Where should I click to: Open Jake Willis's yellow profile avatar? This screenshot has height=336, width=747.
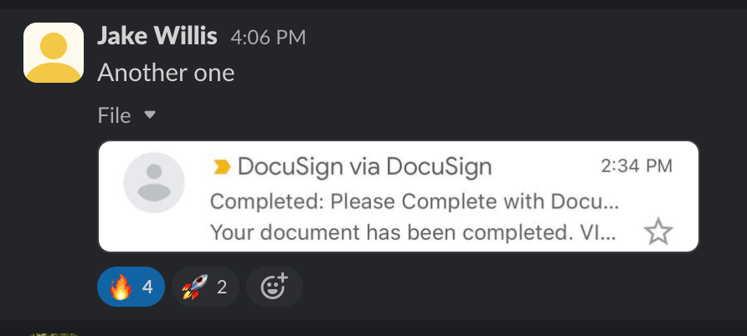coord(54,53)
